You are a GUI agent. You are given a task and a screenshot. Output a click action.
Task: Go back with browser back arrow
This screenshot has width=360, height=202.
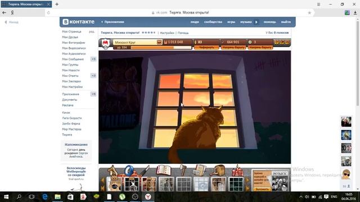point(4,12)
